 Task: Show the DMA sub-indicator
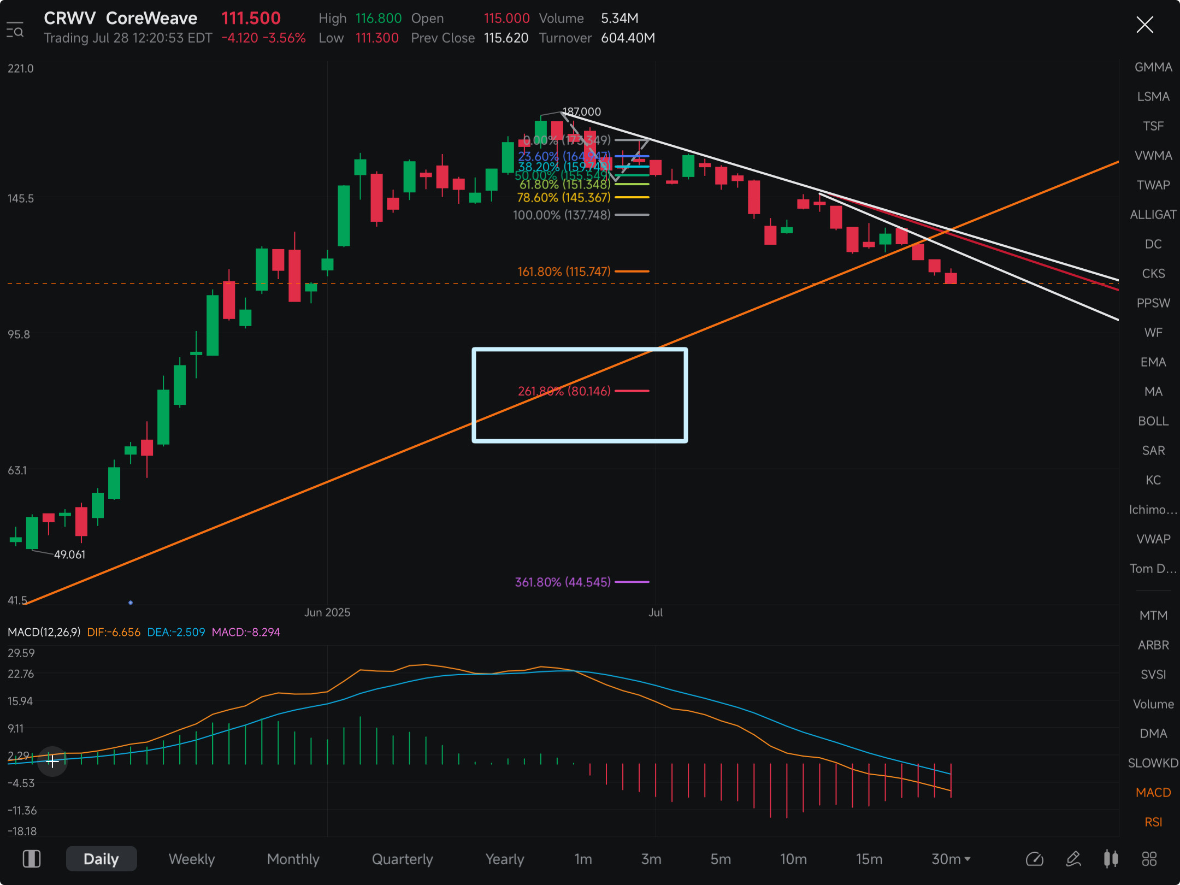[1153, 734]
